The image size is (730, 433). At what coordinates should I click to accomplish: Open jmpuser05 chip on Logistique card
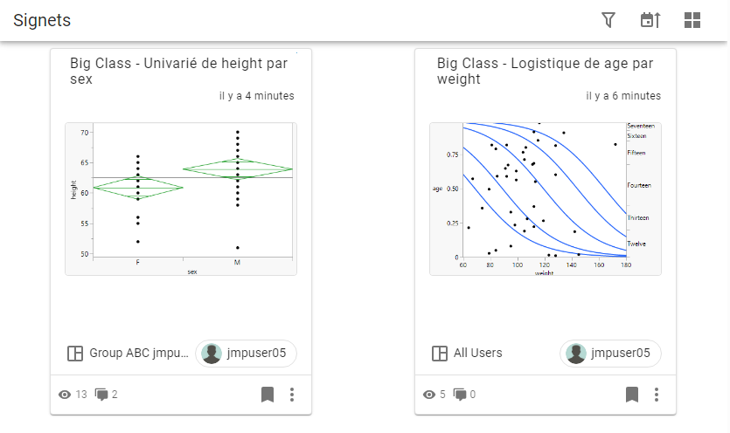coord(610,354)
